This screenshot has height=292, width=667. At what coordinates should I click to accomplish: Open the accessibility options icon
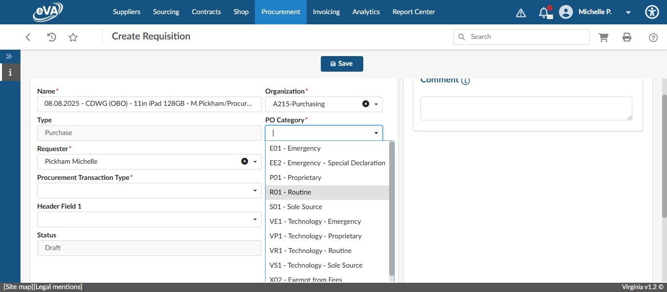click(652, 12)
